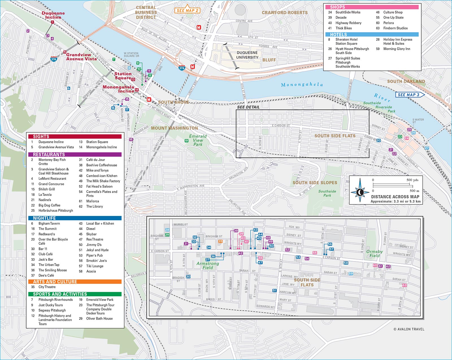Click the pink Shops legend header
The height and width of the screenshot is (360, 452).
click(x=372, y=7)
